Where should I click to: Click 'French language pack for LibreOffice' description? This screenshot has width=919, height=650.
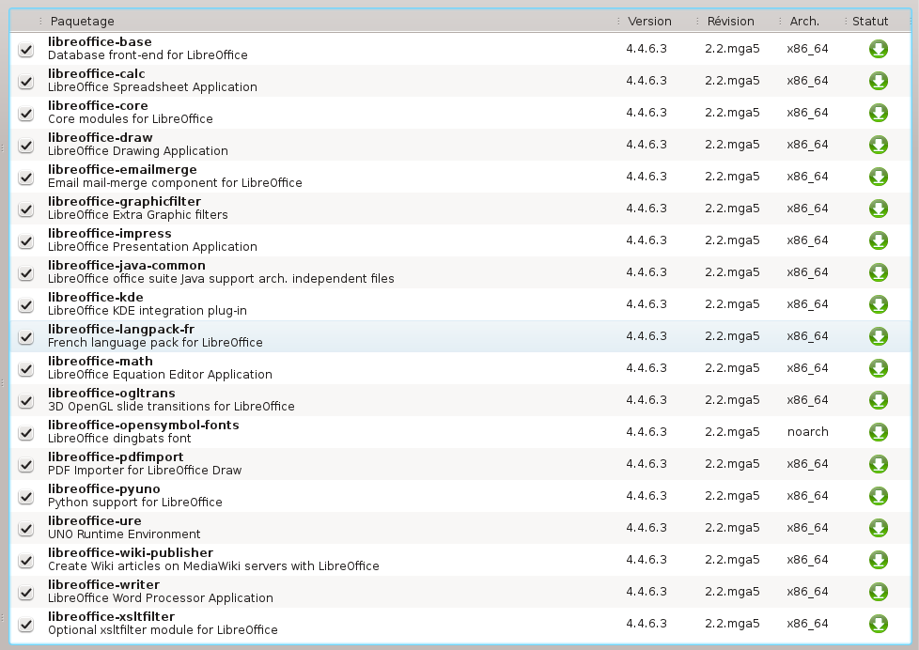[x=155, y=342]
